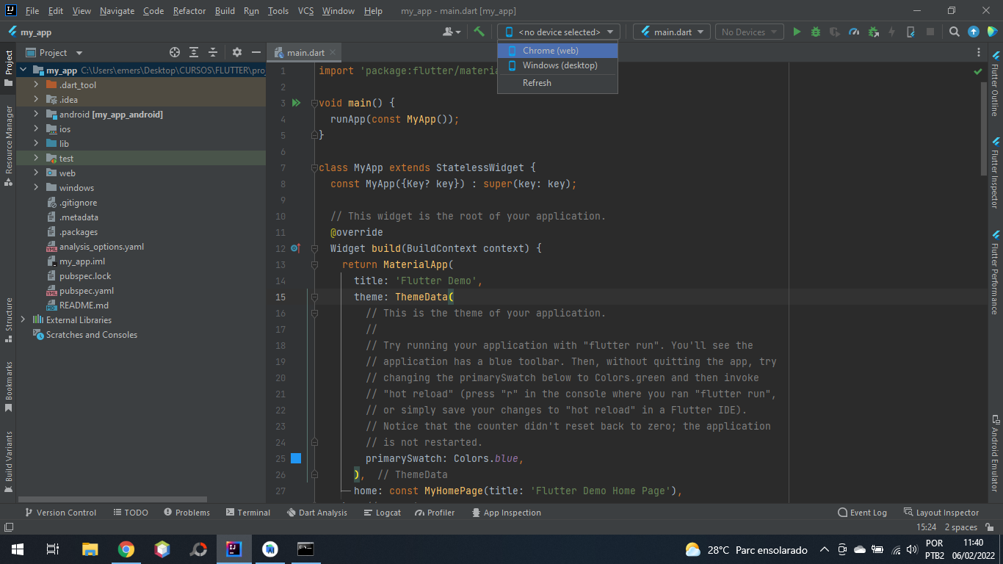
Task: Click the override gutter icon at line 12
Action: 295,248
